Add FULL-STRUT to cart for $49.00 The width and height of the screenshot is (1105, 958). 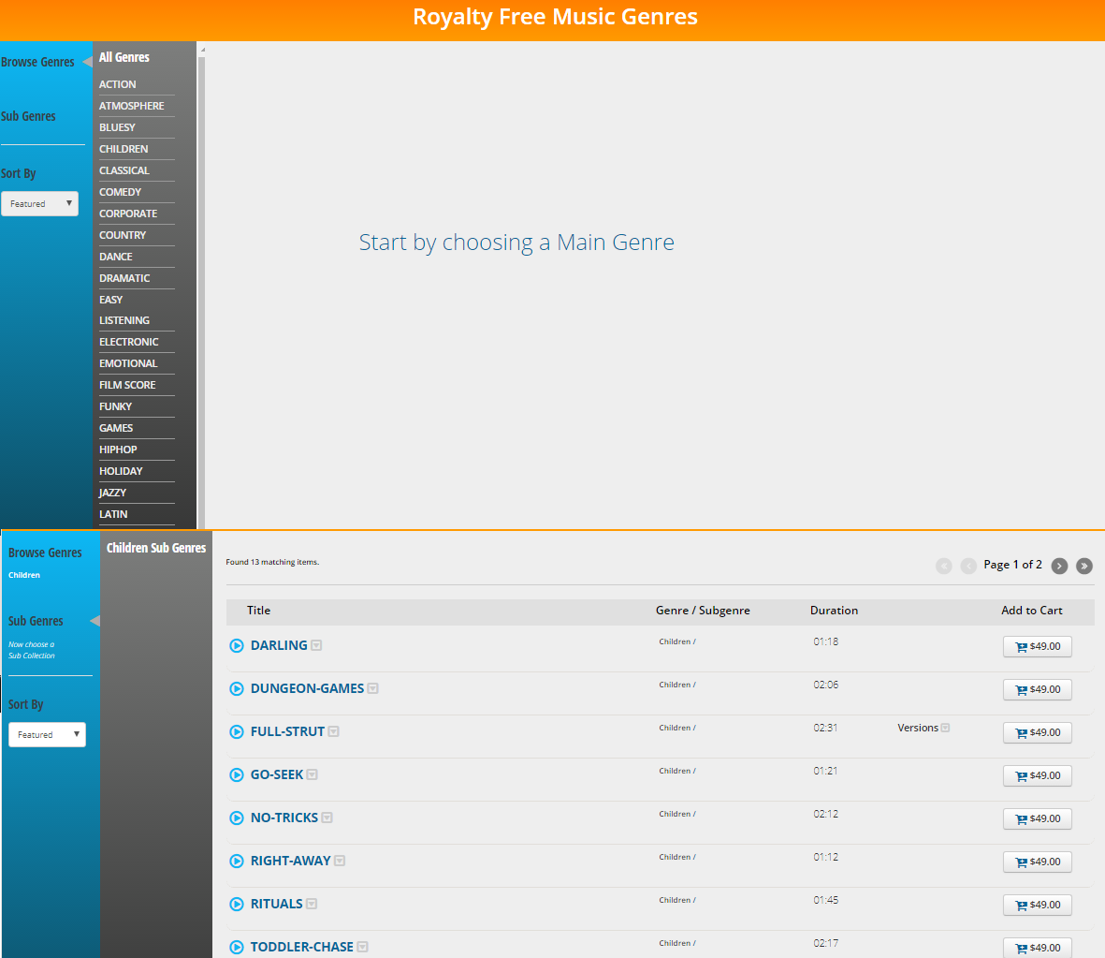coord(1038,732)
